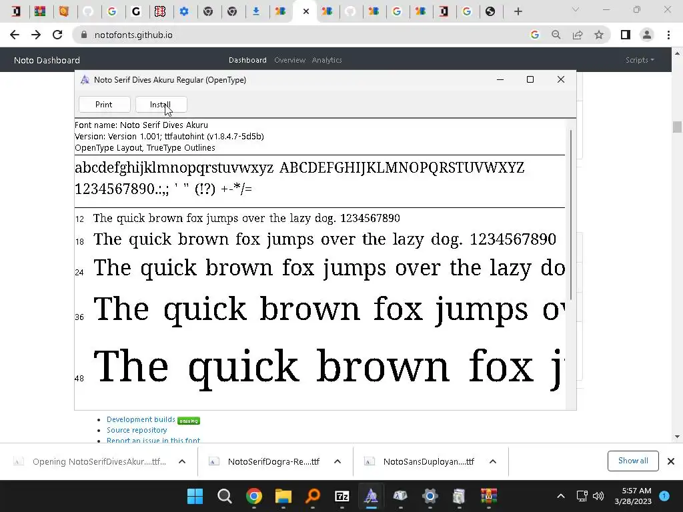Switch to the black G icon tab
Image resolution: width=683 pixels, height=512 pixels.
coord(136,11)
